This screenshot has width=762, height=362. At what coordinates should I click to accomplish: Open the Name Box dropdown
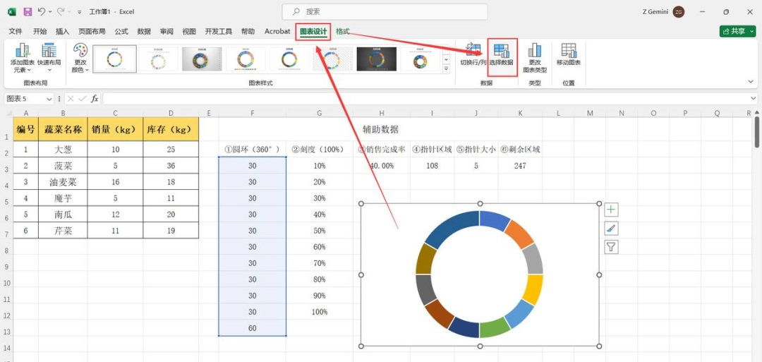(49, 99)
